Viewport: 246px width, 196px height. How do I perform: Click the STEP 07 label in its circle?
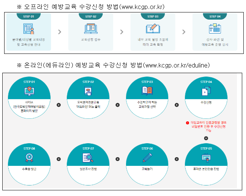(x=88, y=149)
